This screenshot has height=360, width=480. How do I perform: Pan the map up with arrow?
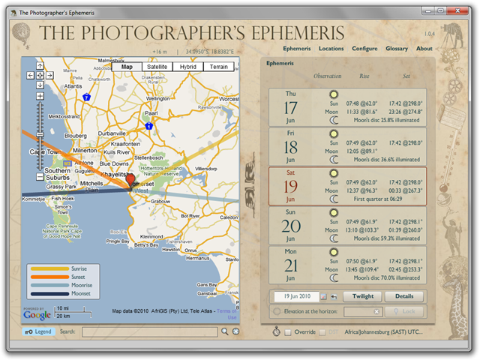coord(40,66)
